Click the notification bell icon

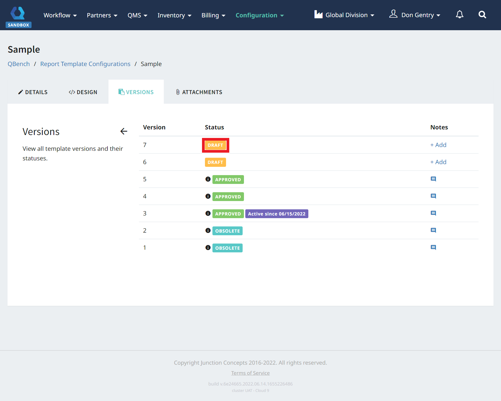[459, 15]
